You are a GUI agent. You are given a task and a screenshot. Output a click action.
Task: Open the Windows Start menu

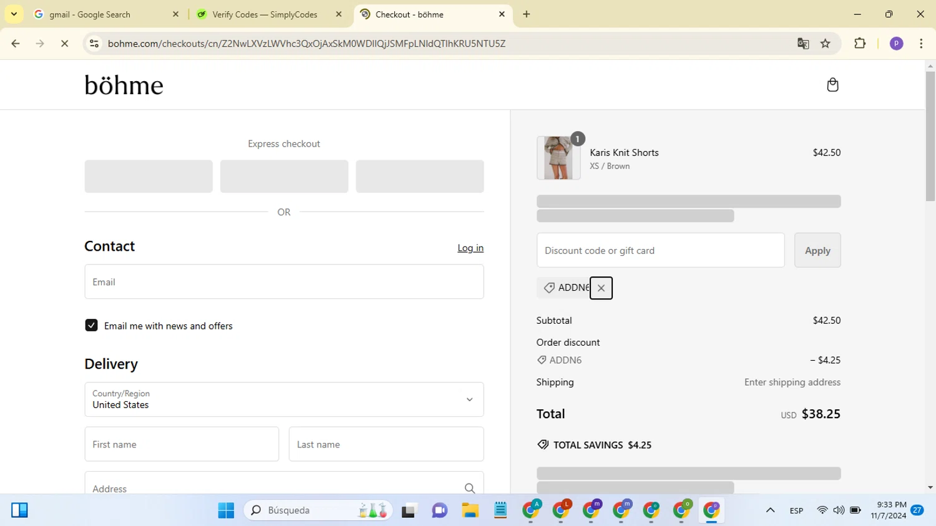226,510
